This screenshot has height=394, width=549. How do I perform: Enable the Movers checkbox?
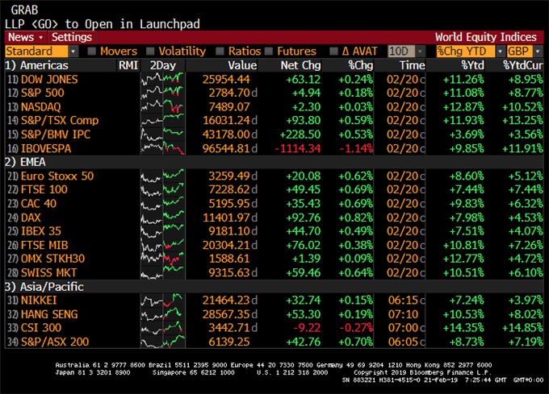pyautogui.click(x=92, y=52)
